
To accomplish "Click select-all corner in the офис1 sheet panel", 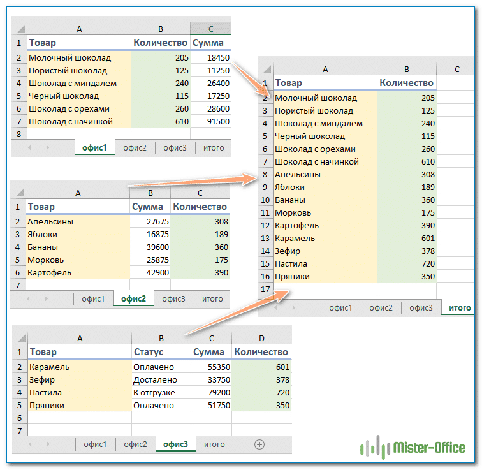I will pyautogui.click(x=20, y=29).
